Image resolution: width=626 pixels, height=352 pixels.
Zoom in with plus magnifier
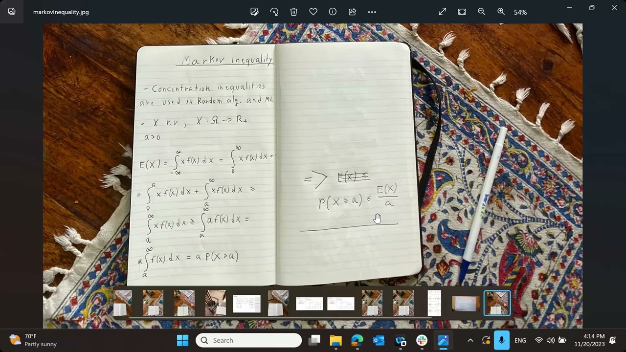coord(501,12)
